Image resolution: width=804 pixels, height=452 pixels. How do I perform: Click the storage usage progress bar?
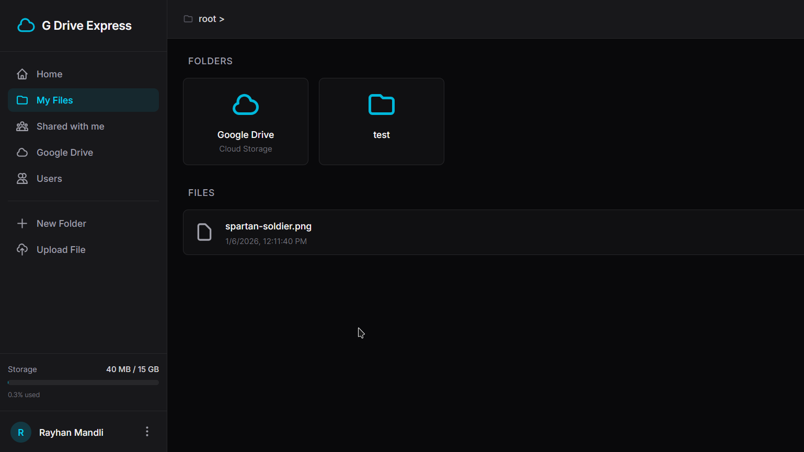pos(83,382)
